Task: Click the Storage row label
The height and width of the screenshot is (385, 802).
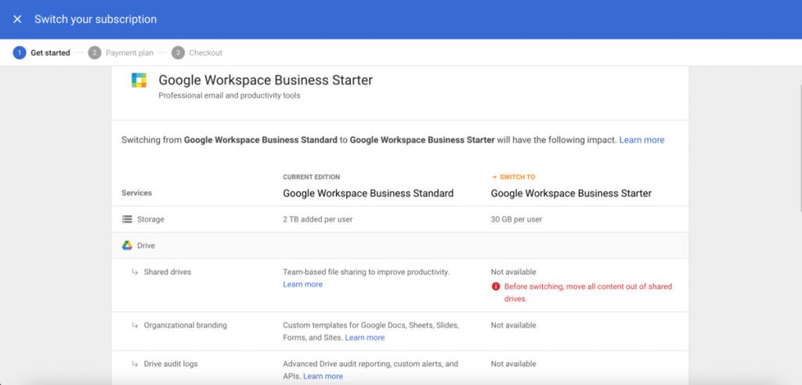Action: 150,219
